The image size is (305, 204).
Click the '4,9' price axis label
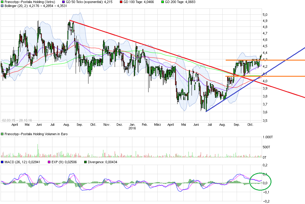[x=265, y=21]
